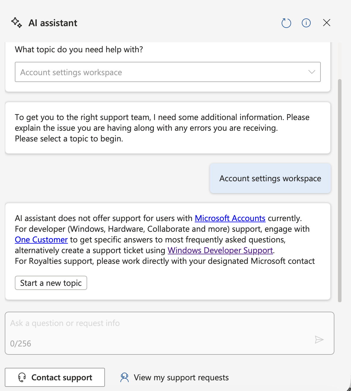Expand the topic dropdown chevron
This screenshot has height=391, width=351.
click(312, 72)
